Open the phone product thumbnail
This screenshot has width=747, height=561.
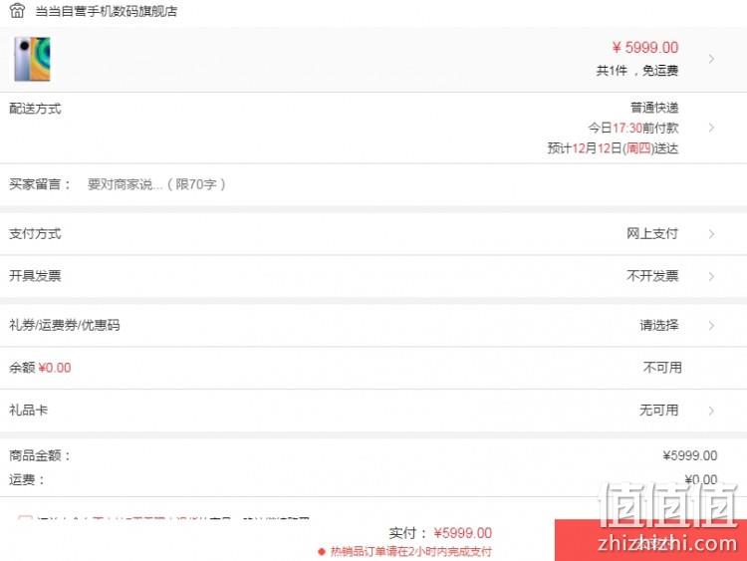pos(32,59)
